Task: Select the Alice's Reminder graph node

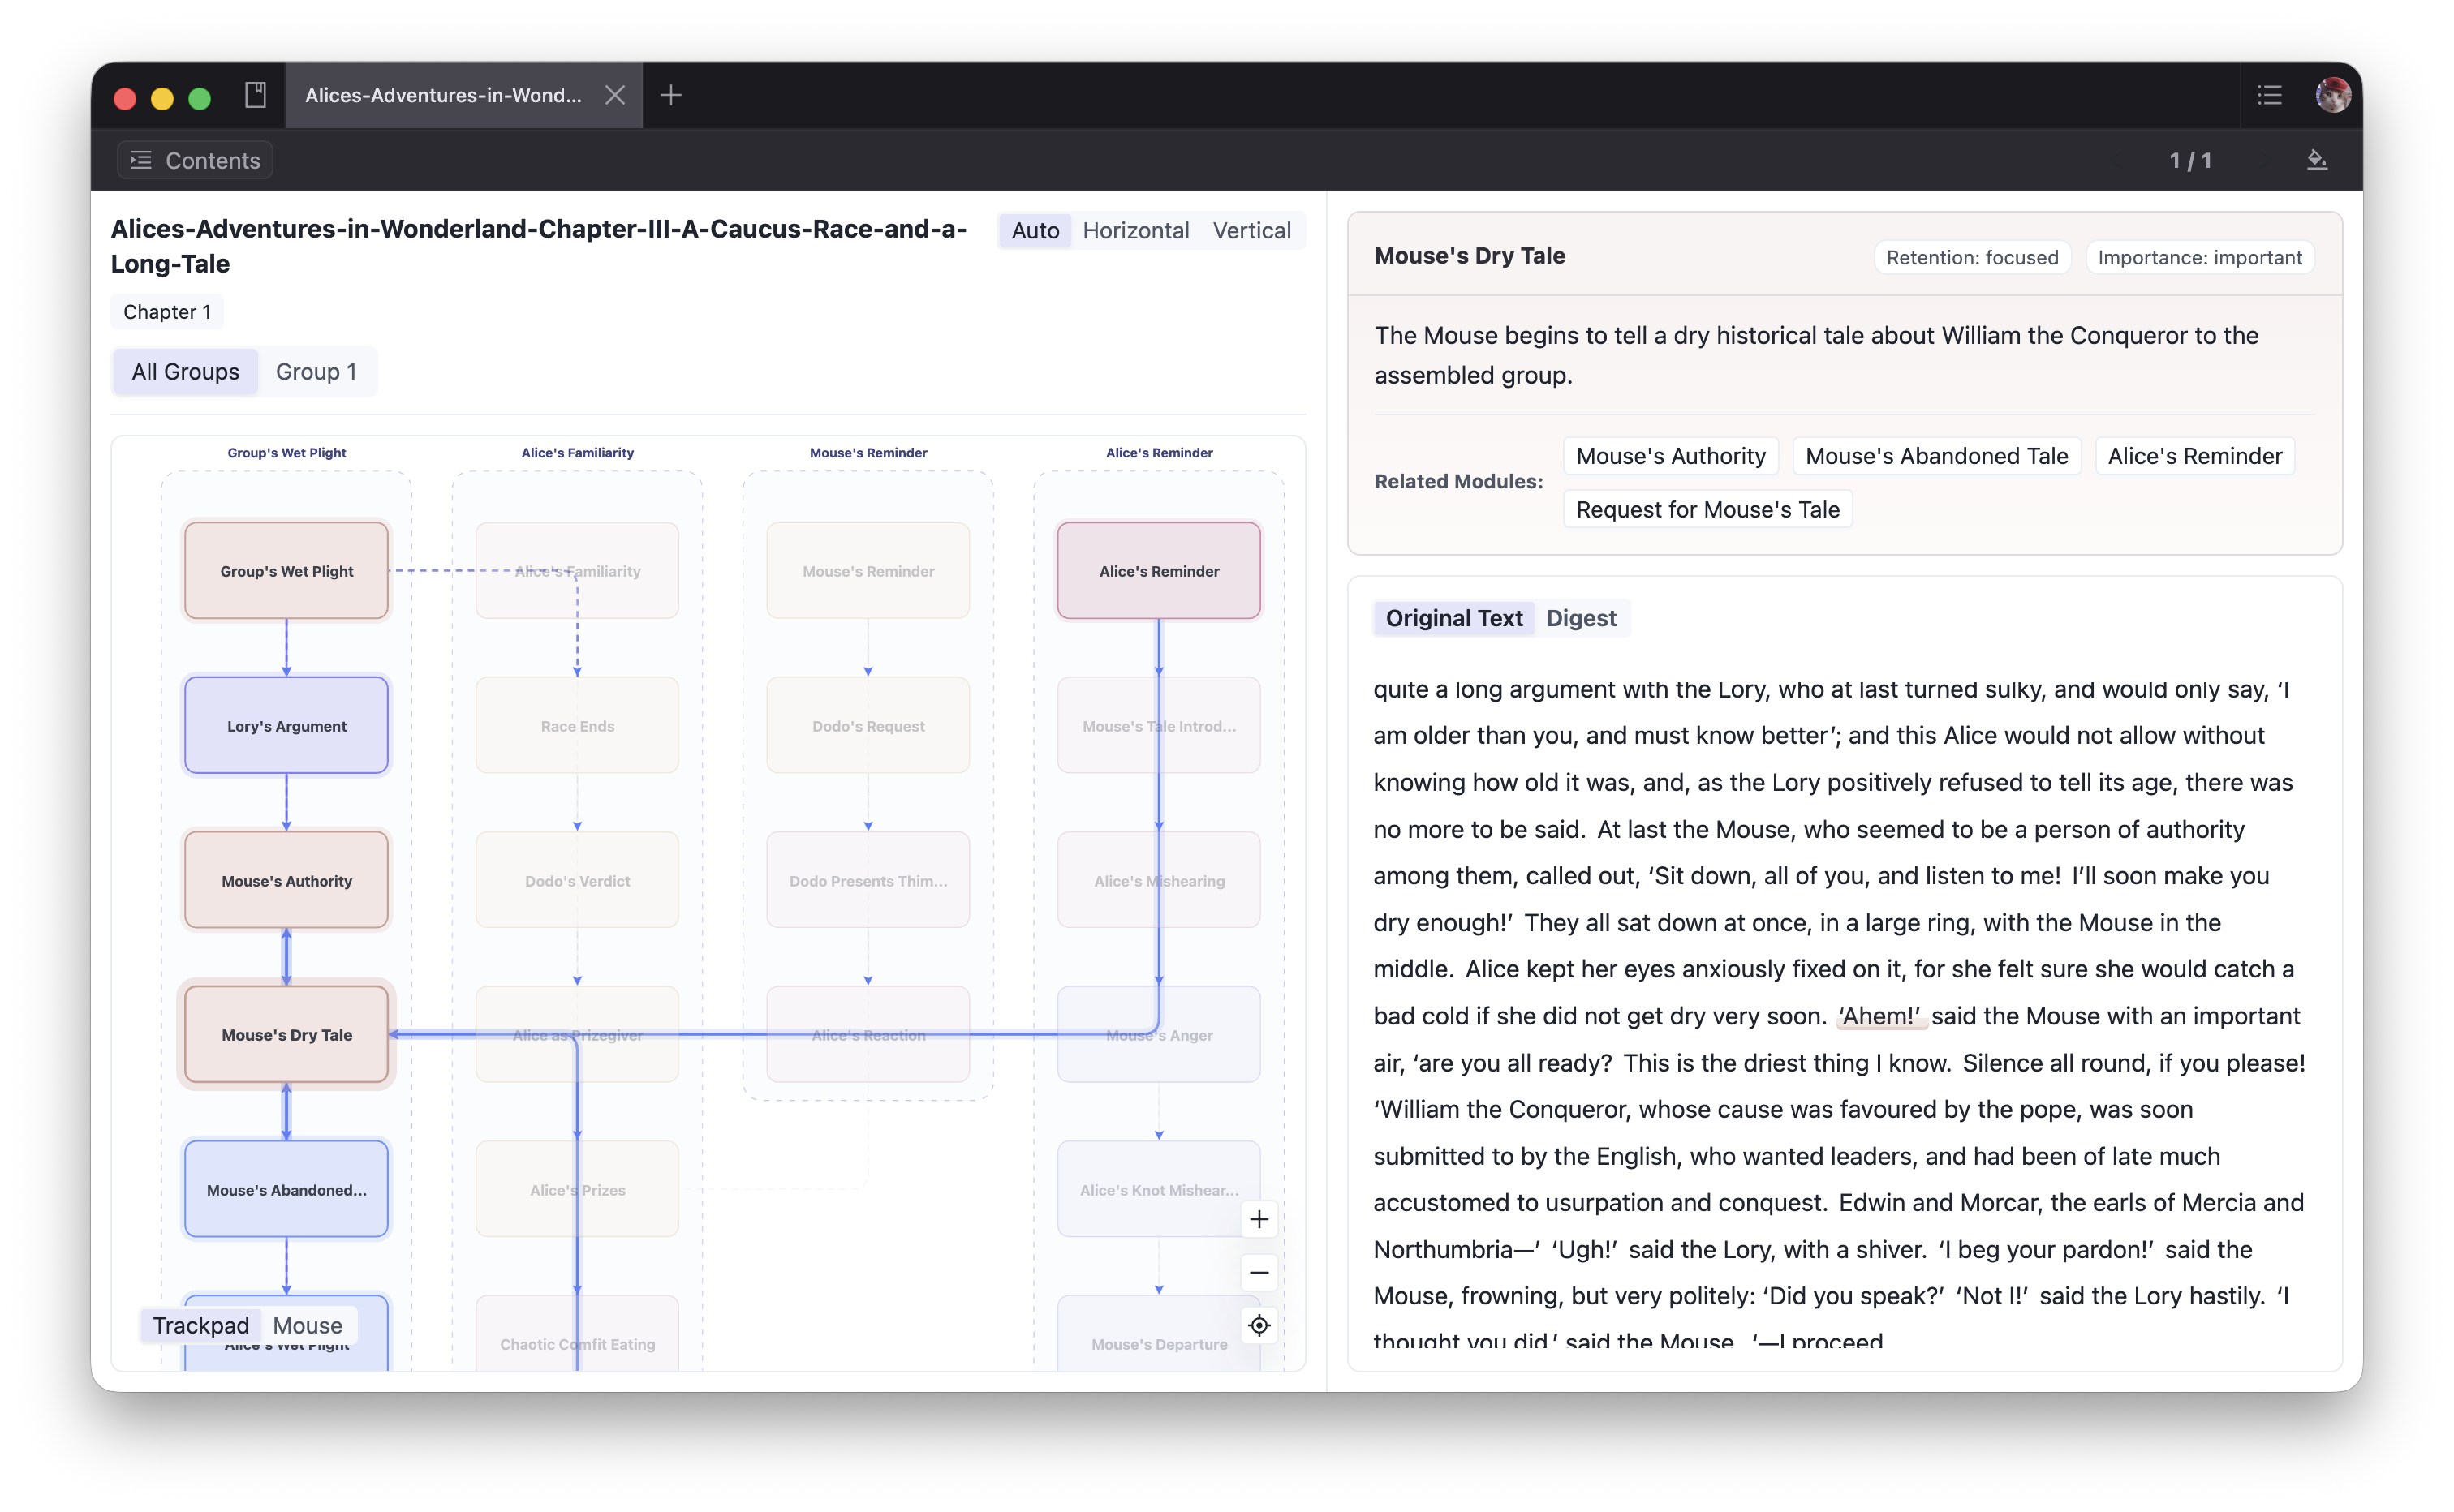Action: click(1160, 571)
